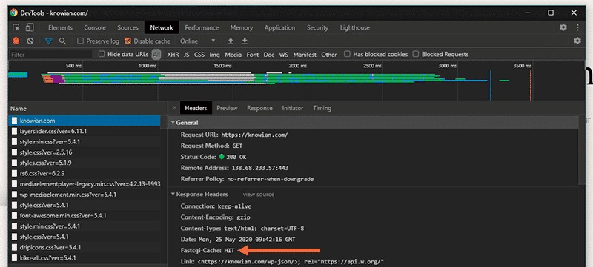Stop recording network log
593x267 pixels.
(16, 41)
